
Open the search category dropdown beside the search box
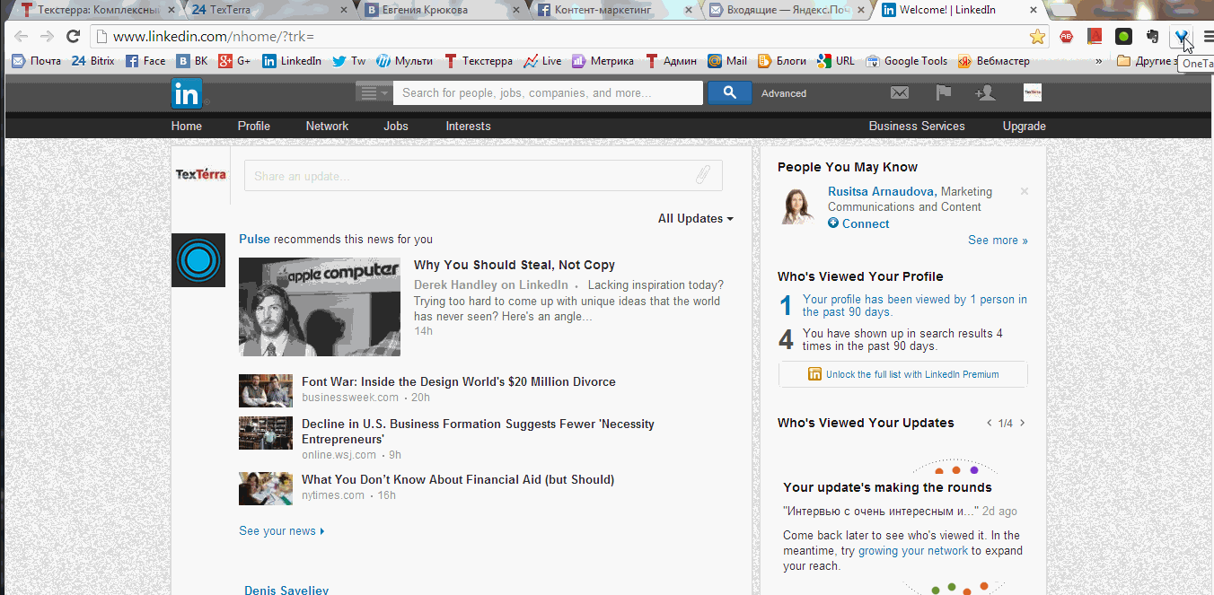(374, 92)
